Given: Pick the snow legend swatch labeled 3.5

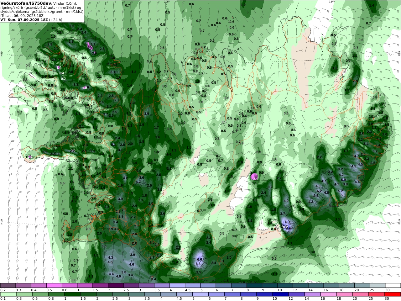Looking at the screenshot, I should (x=162, y=285).
